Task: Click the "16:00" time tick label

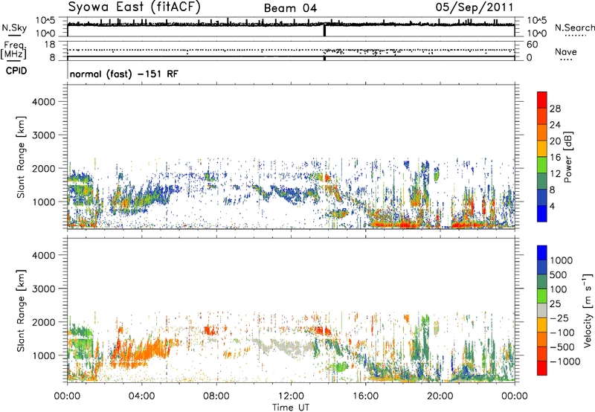Action: tap(365, 396)
